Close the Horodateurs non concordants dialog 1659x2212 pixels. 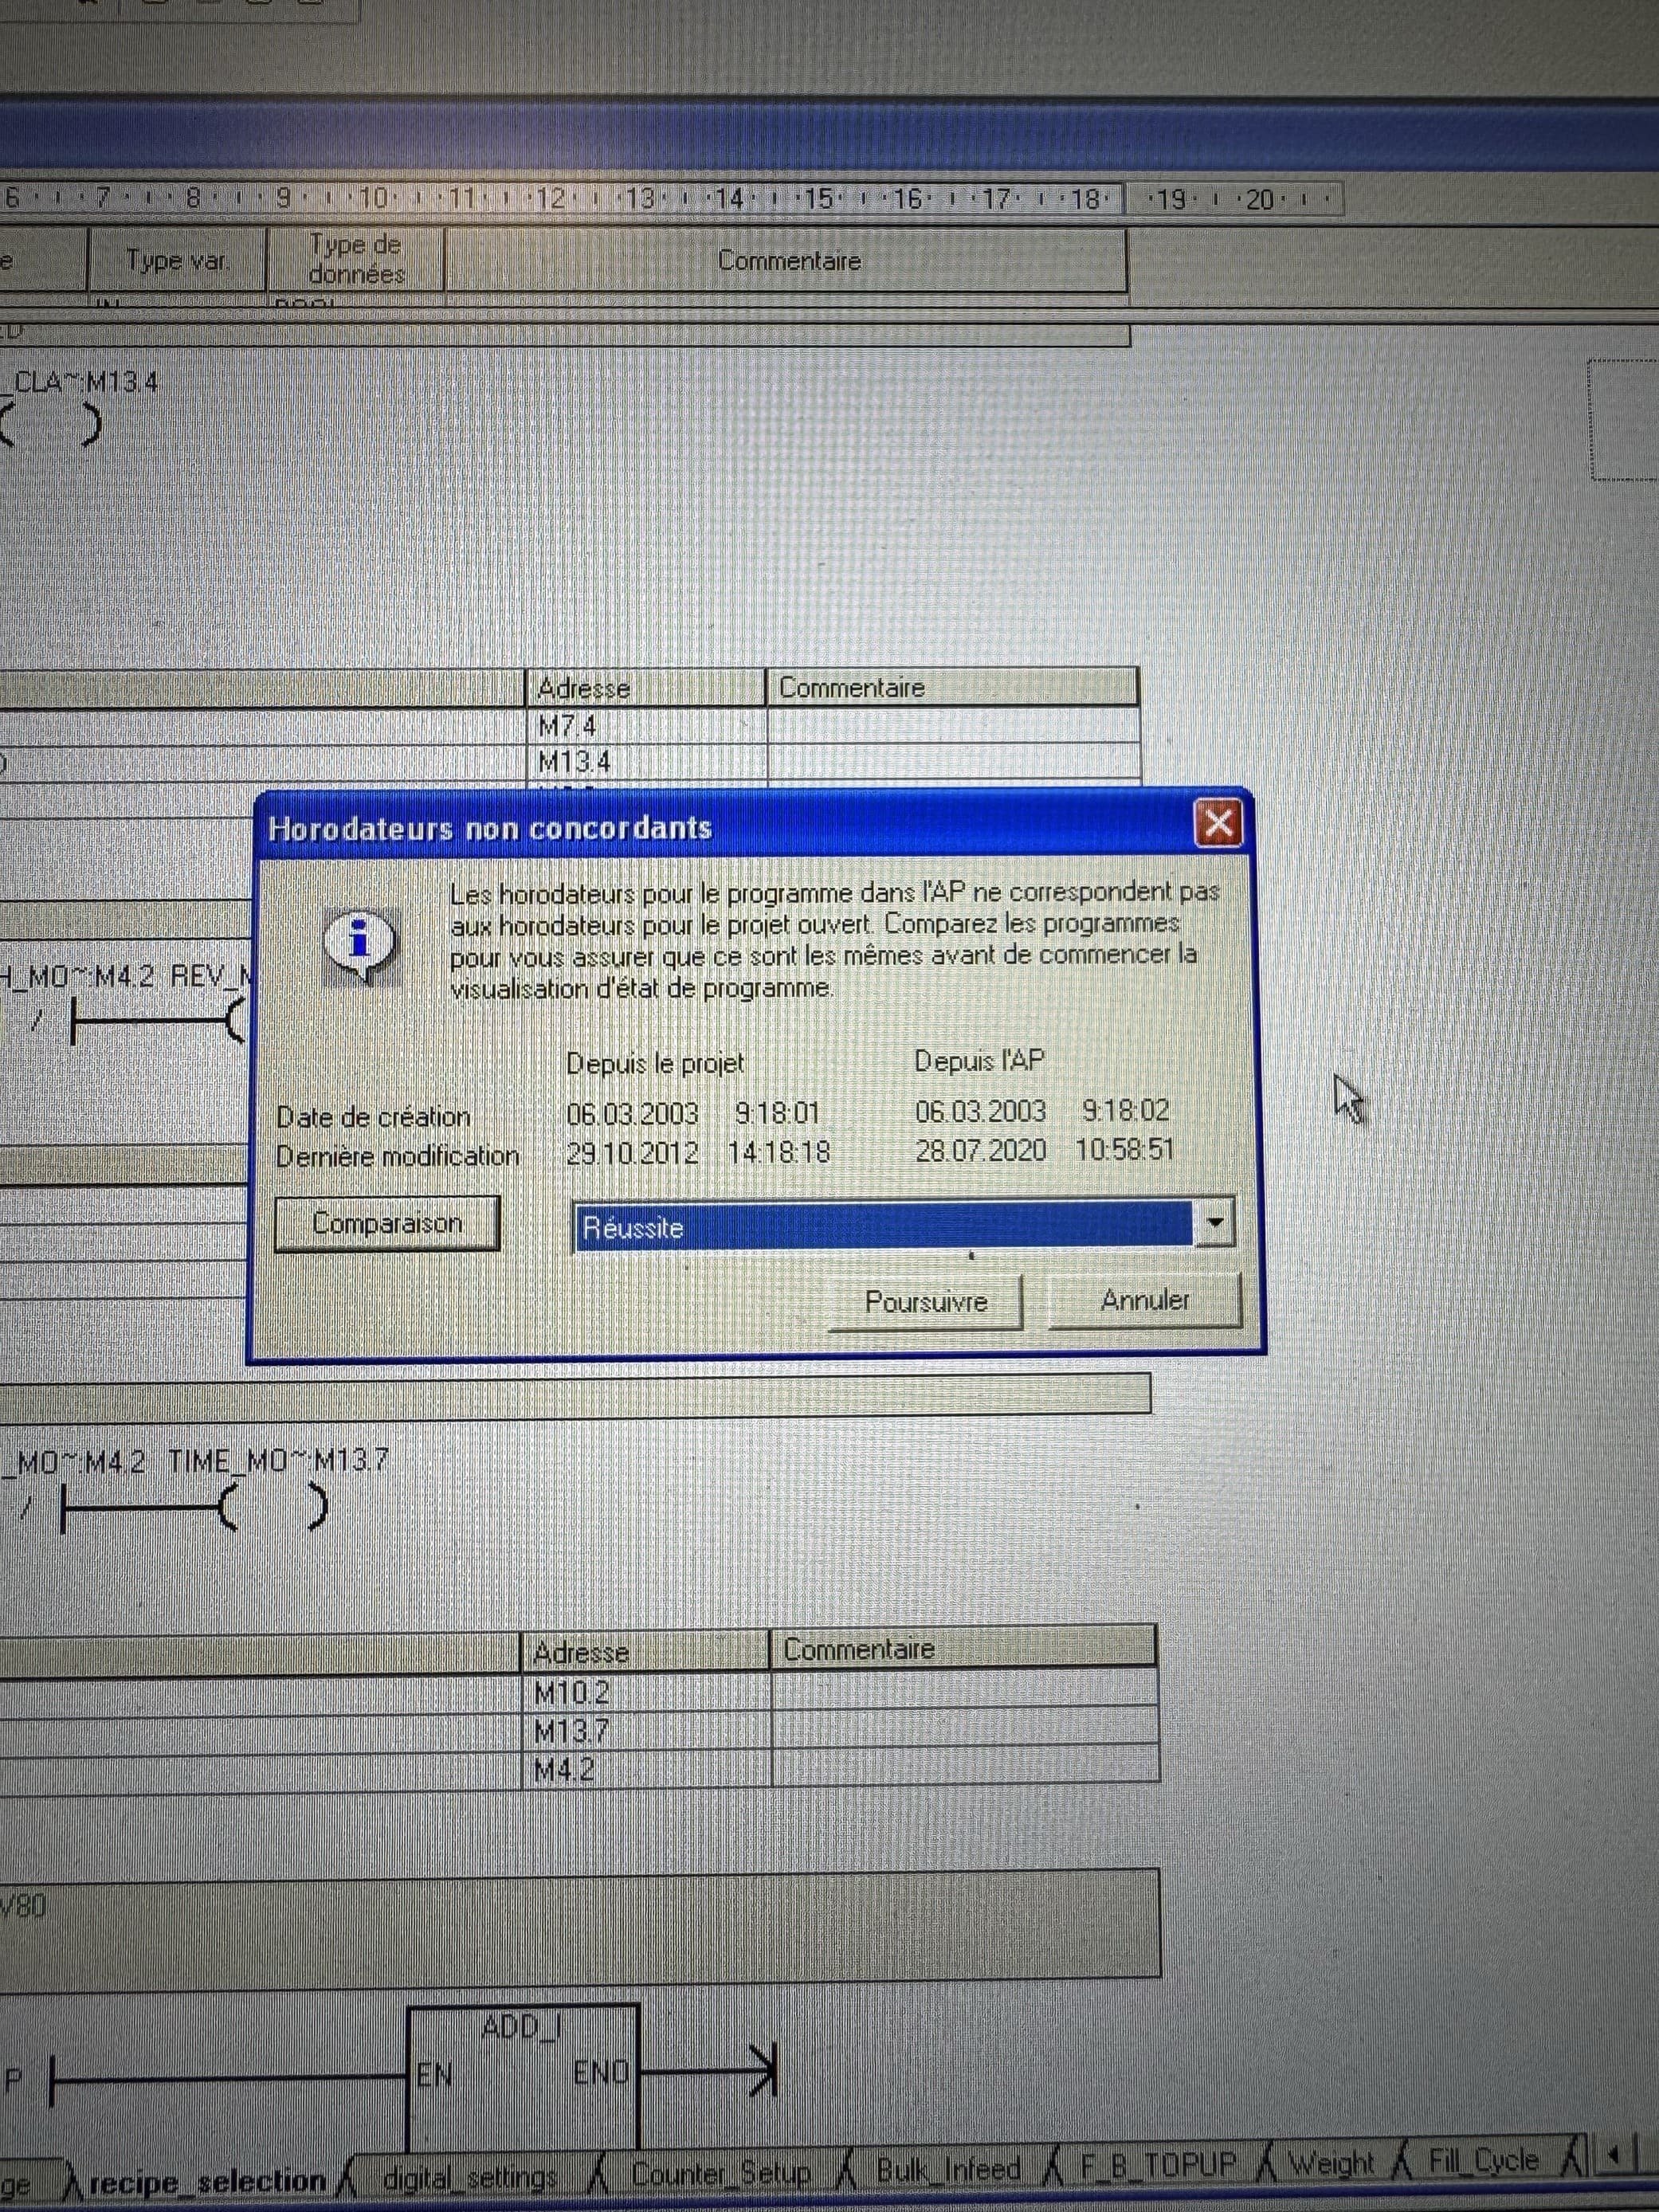click(x=1218, y=825)
